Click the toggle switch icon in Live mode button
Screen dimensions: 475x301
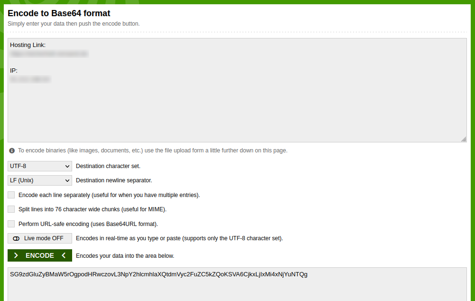point(17,238)
